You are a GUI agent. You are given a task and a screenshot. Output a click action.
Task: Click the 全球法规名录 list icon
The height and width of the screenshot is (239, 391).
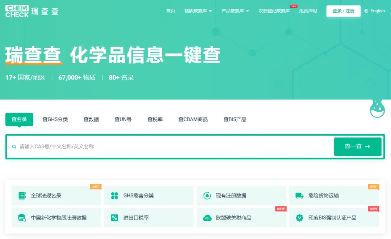pyautogui.click(x=22, y=196)
